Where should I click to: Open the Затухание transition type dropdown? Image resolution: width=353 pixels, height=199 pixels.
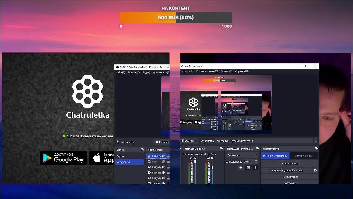click(x=242, y=155)
